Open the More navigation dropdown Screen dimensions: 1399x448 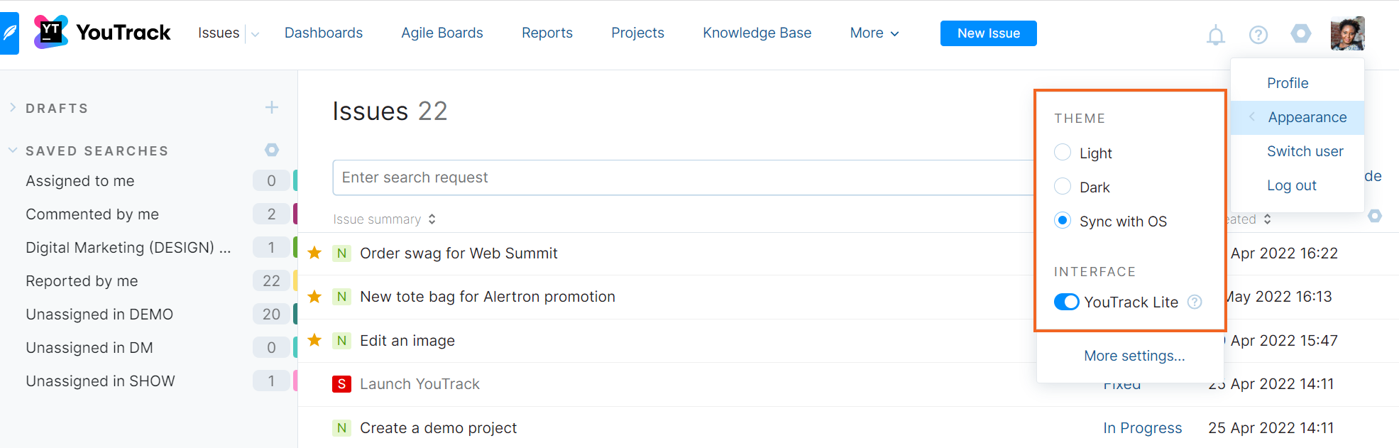pyautogui.click(x=874, y=33)
